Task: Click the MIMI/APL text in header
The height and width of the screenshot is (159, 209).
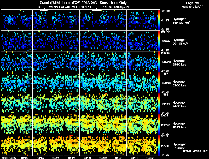Action: click(122, 7)
